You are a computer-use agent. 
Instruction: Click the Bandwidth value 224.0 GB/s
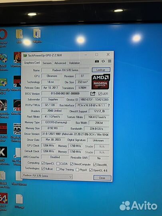(96, 129)
